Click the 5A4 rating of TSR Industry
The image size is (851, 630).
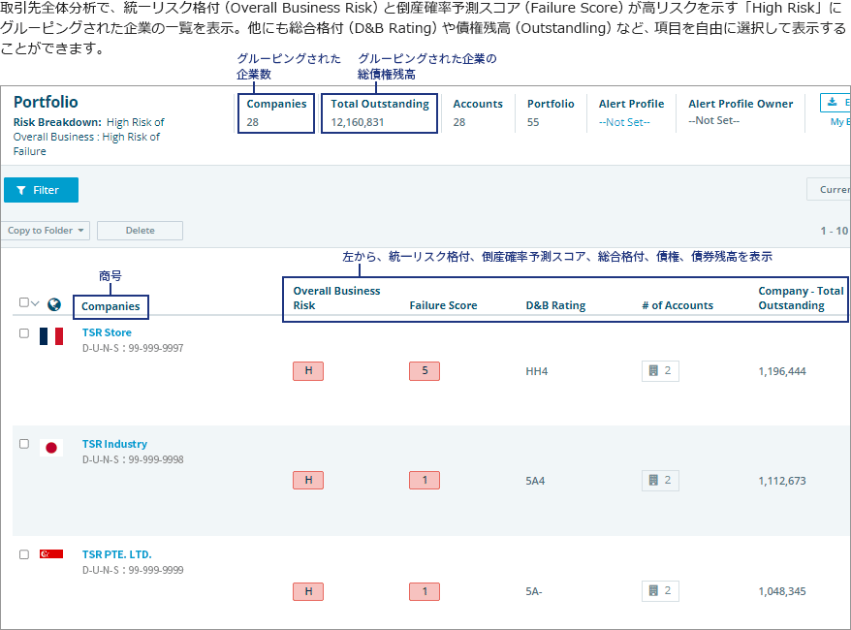click(x=535, y=481)
